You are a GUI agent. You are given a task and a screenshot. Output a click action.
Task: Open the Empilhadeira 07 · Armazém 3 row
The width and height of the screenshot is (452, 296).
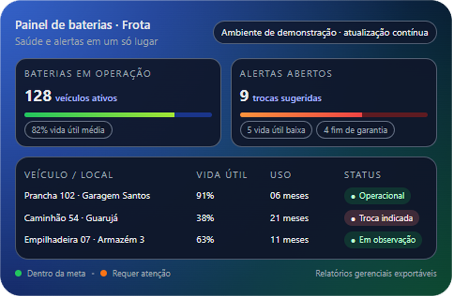coord(84,240)
